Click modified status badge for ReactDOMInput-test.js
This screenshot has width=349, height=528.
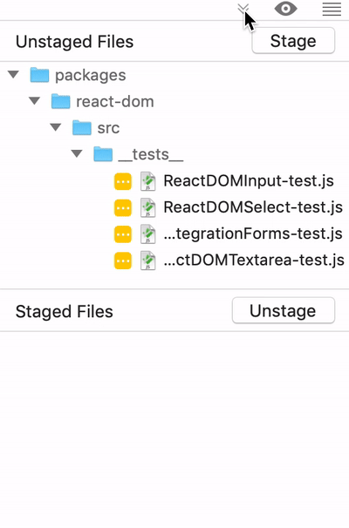pos(123,181)
